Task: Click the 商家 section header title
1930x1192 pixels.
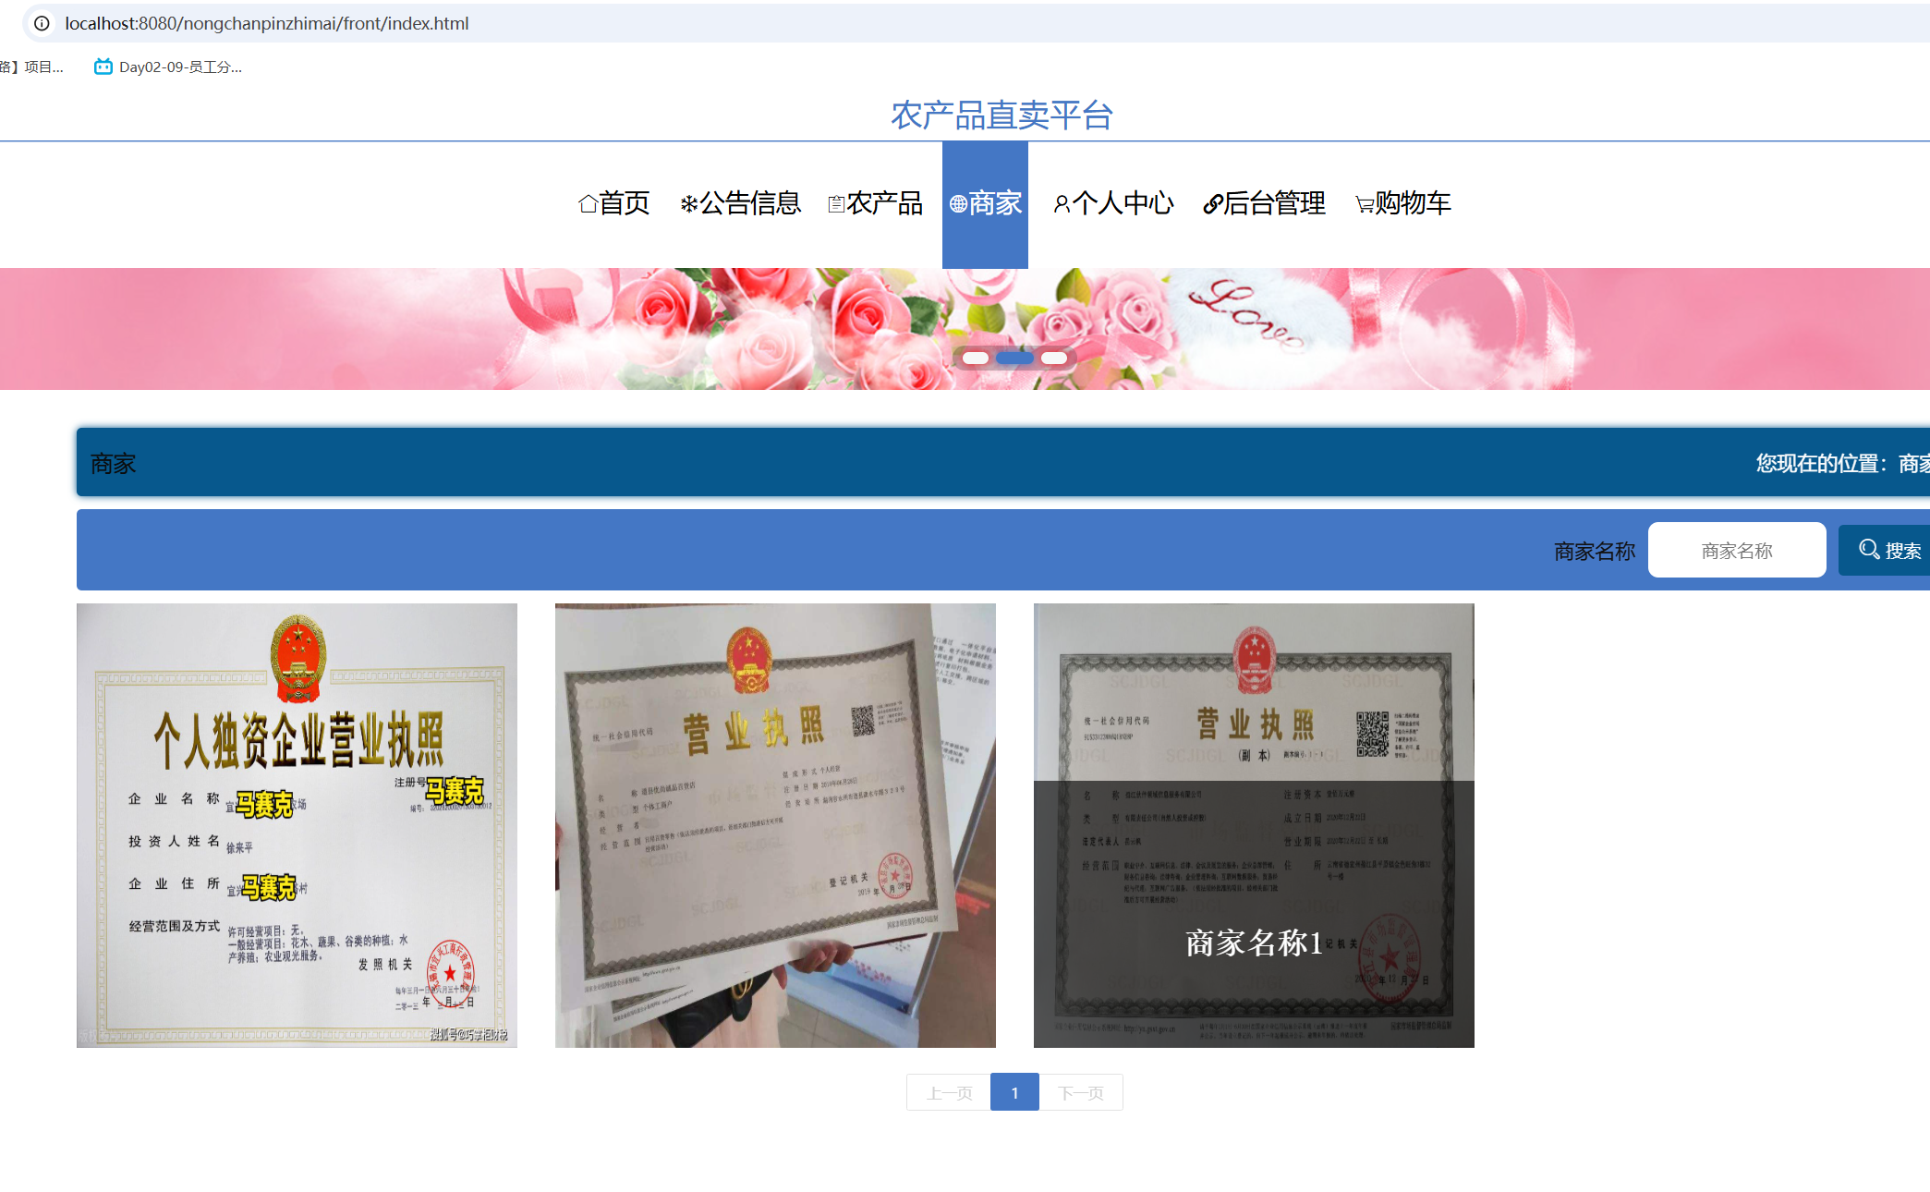Action: 113,463
